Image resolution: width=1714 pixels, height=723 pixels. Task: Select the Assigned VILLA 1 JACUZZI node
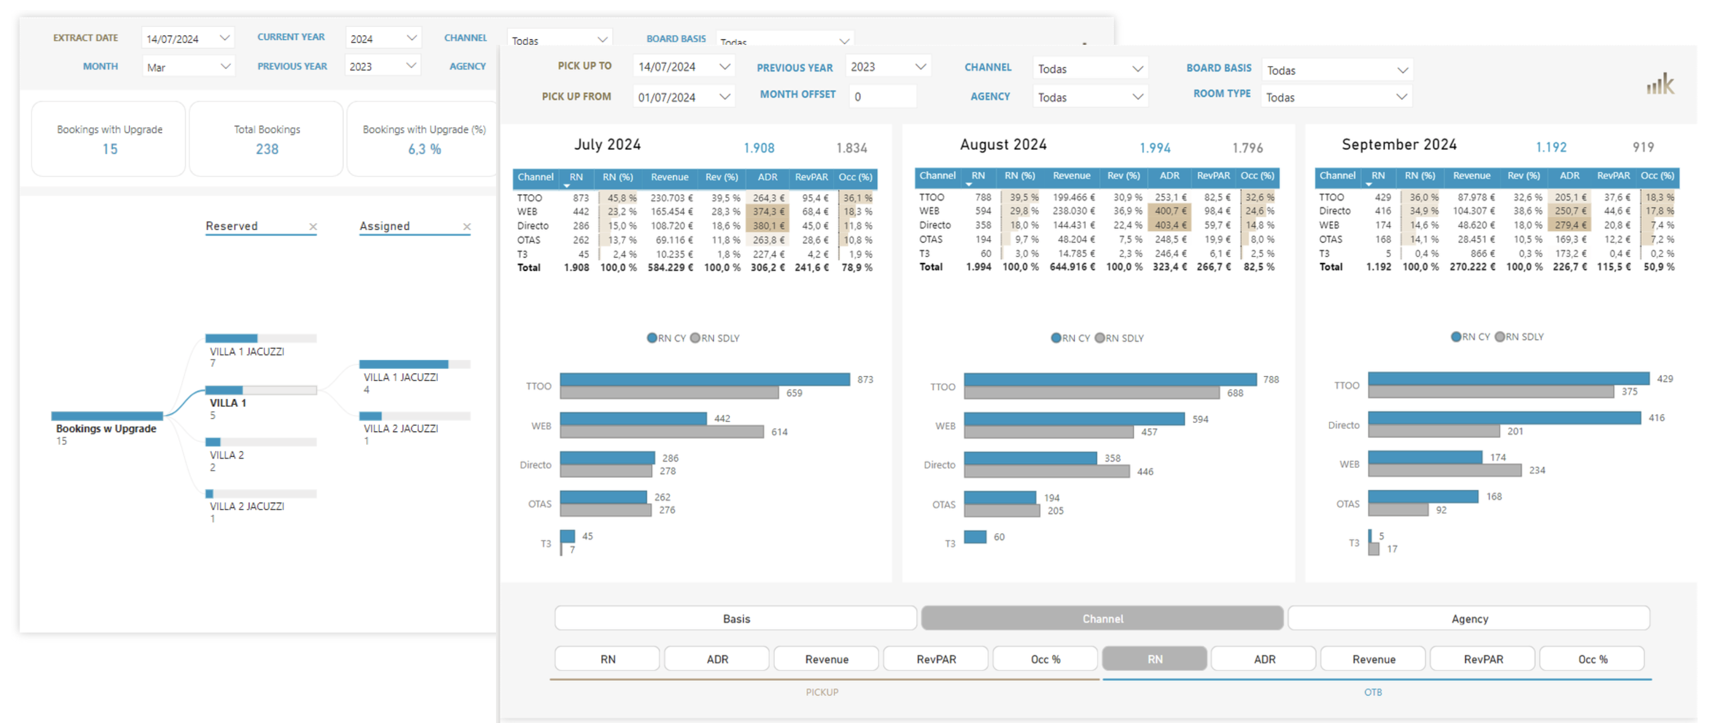[415, 364]
